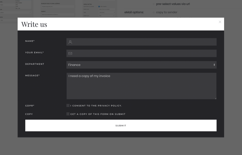Click the DEPARTMENT label
The image size is (242, 155).
pyautogui.click(x=35, y=64)
